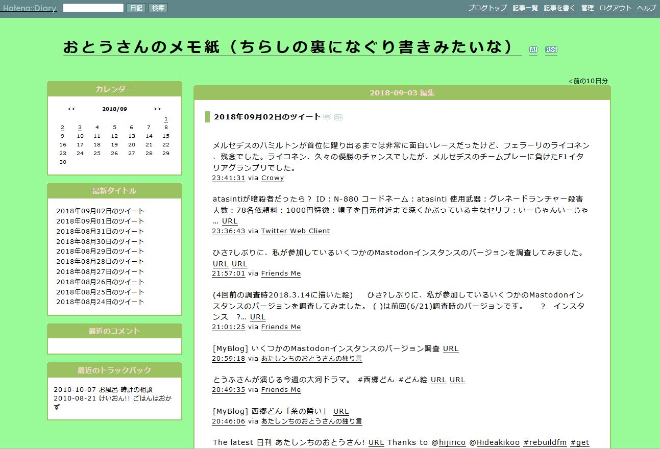Click the blog title おとうさんのメモ紙
The height and width of the screenshot is (449, 660).
point(292,47)
